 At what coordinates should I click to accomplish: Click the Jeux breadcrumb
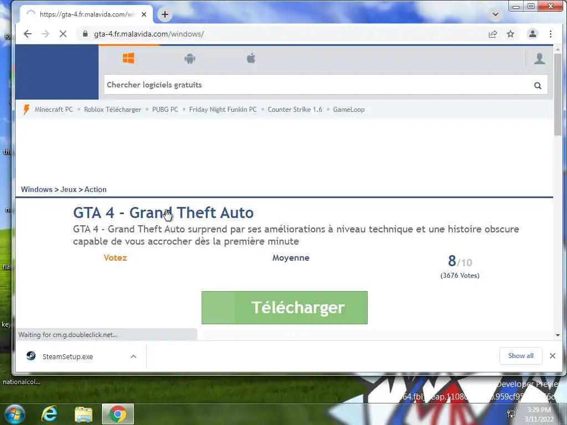[x=68, y=189]
